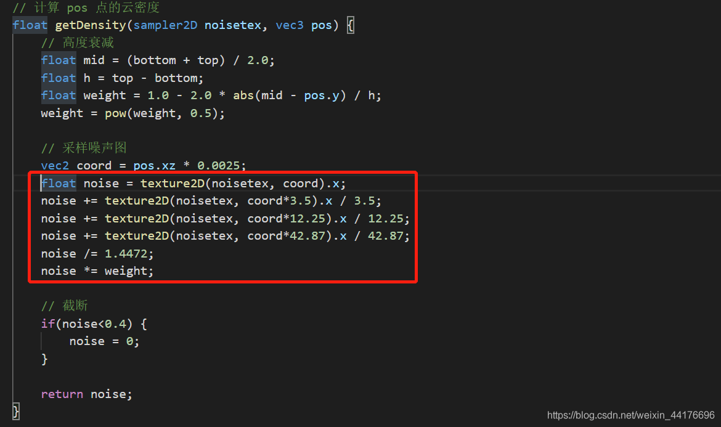721x427 pixels.
Task: Click the coord*12.25 texture argument
Action: pos(287,219)
